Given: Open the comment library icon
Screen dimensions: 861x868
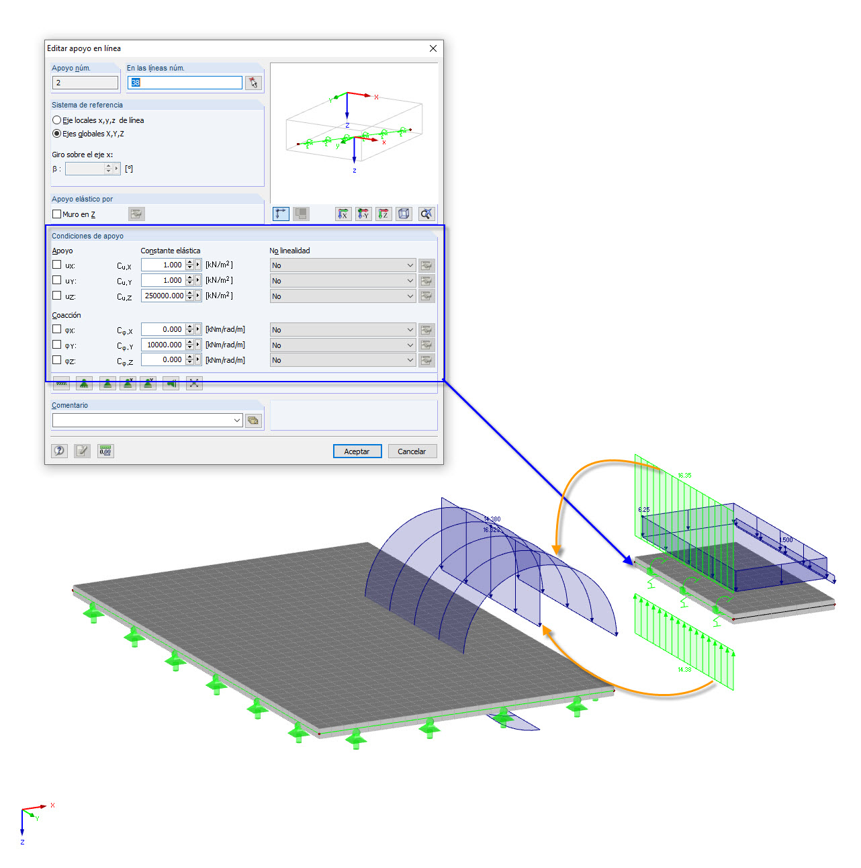Looking at the screenshot, I should pos(253,421).
